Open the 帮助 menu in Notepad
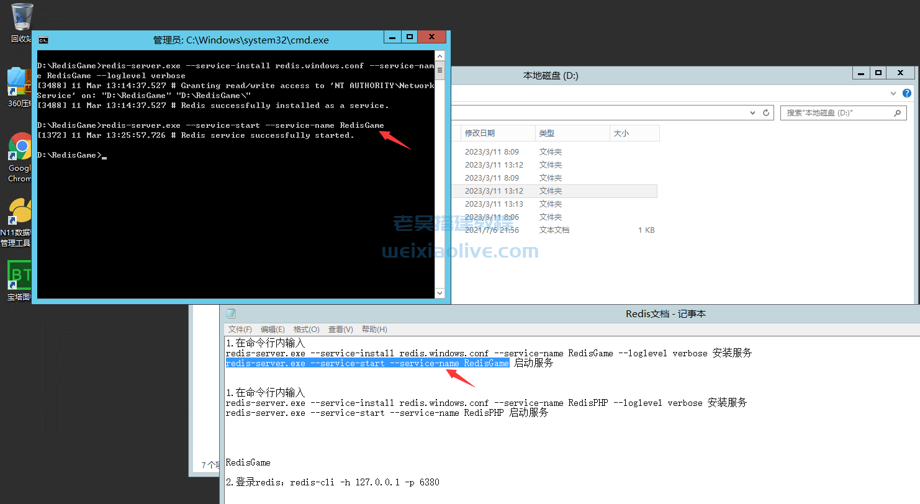The width and height of the screenshot is (920, 504). [374, 329]
